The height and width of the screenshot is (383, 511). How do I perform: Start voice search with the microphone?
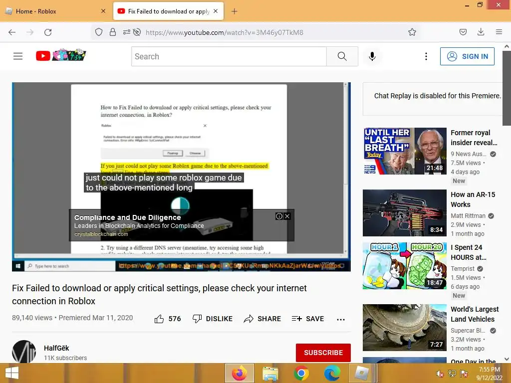372,56
